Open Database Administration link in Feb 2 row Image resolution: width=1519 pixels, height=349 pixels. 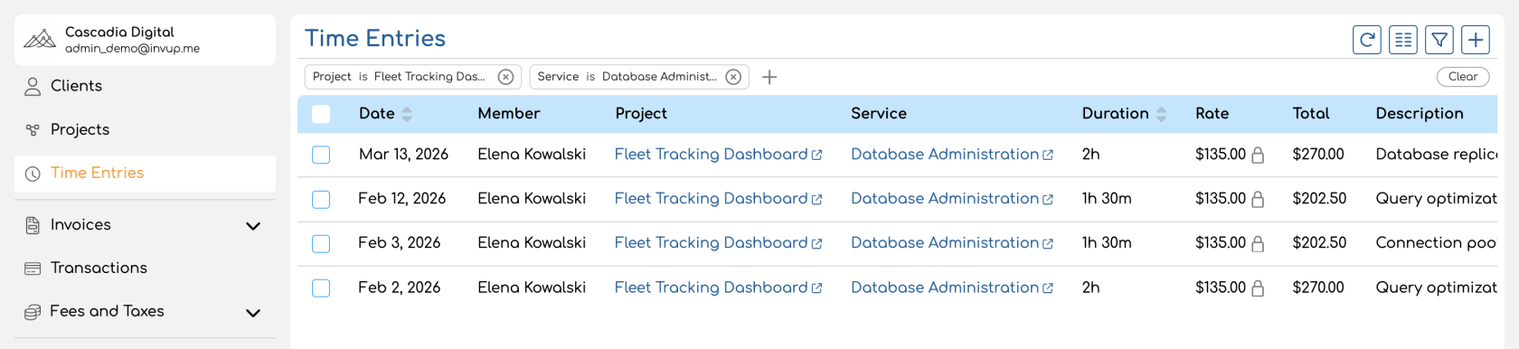(x=952, y=288)
